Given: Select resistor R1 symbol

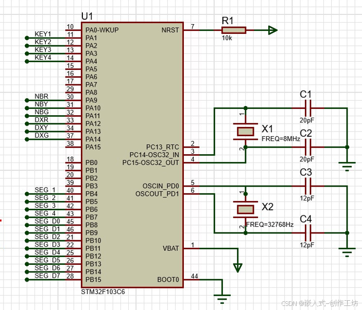Looking at the screenshot, I should click(234, 30).
